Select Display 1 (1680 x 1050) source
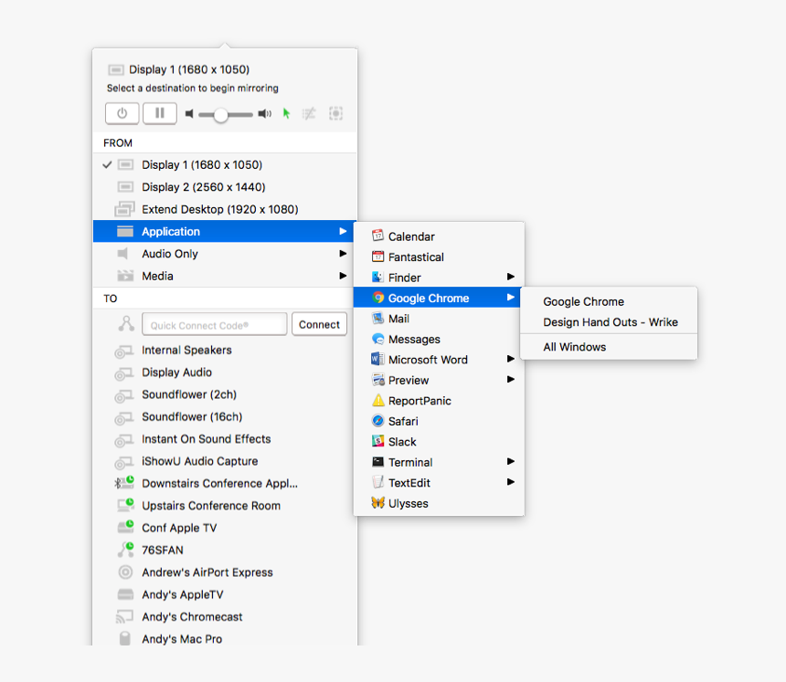The width and height of the screenshot is (786, 682). point(225,164)
